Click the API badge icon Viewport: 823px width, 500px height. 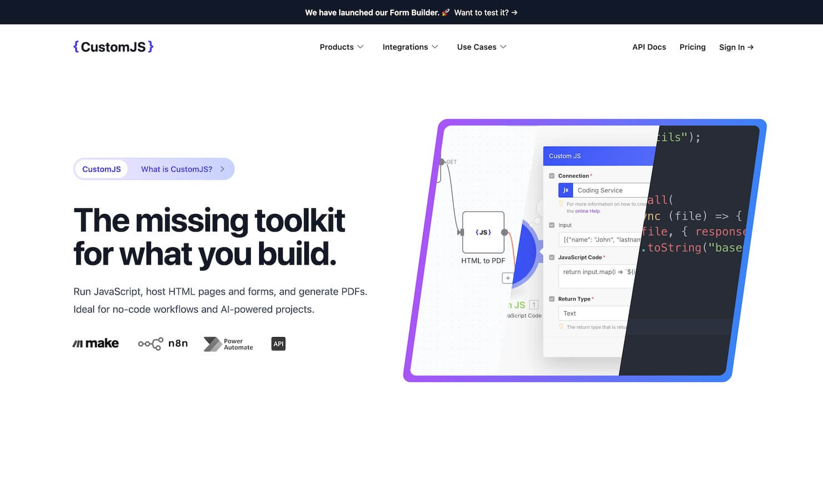tap(278, 343)
